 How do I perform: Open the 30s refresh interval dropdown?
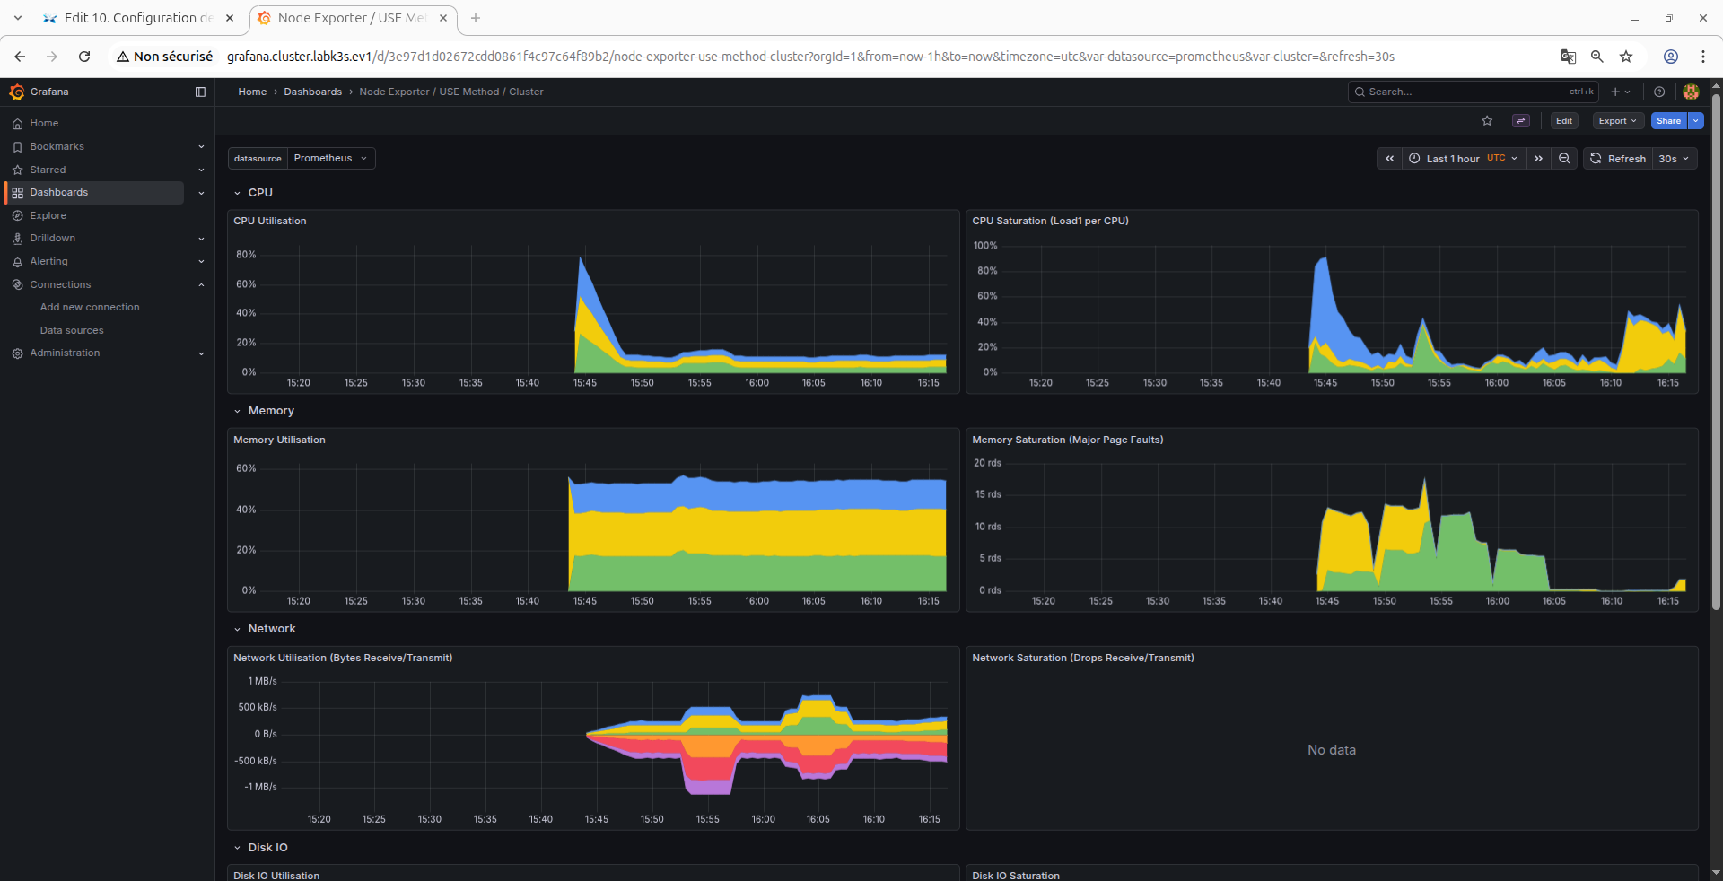click(1674, 159)
